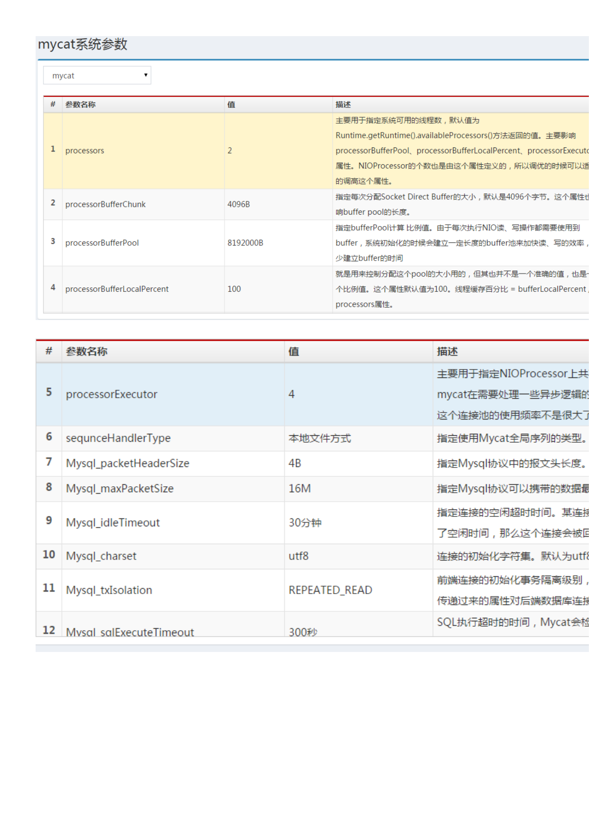Screen dimensions: 589x833
Task: Select the processors parameter row name
Action: click(x=85, y=150)
